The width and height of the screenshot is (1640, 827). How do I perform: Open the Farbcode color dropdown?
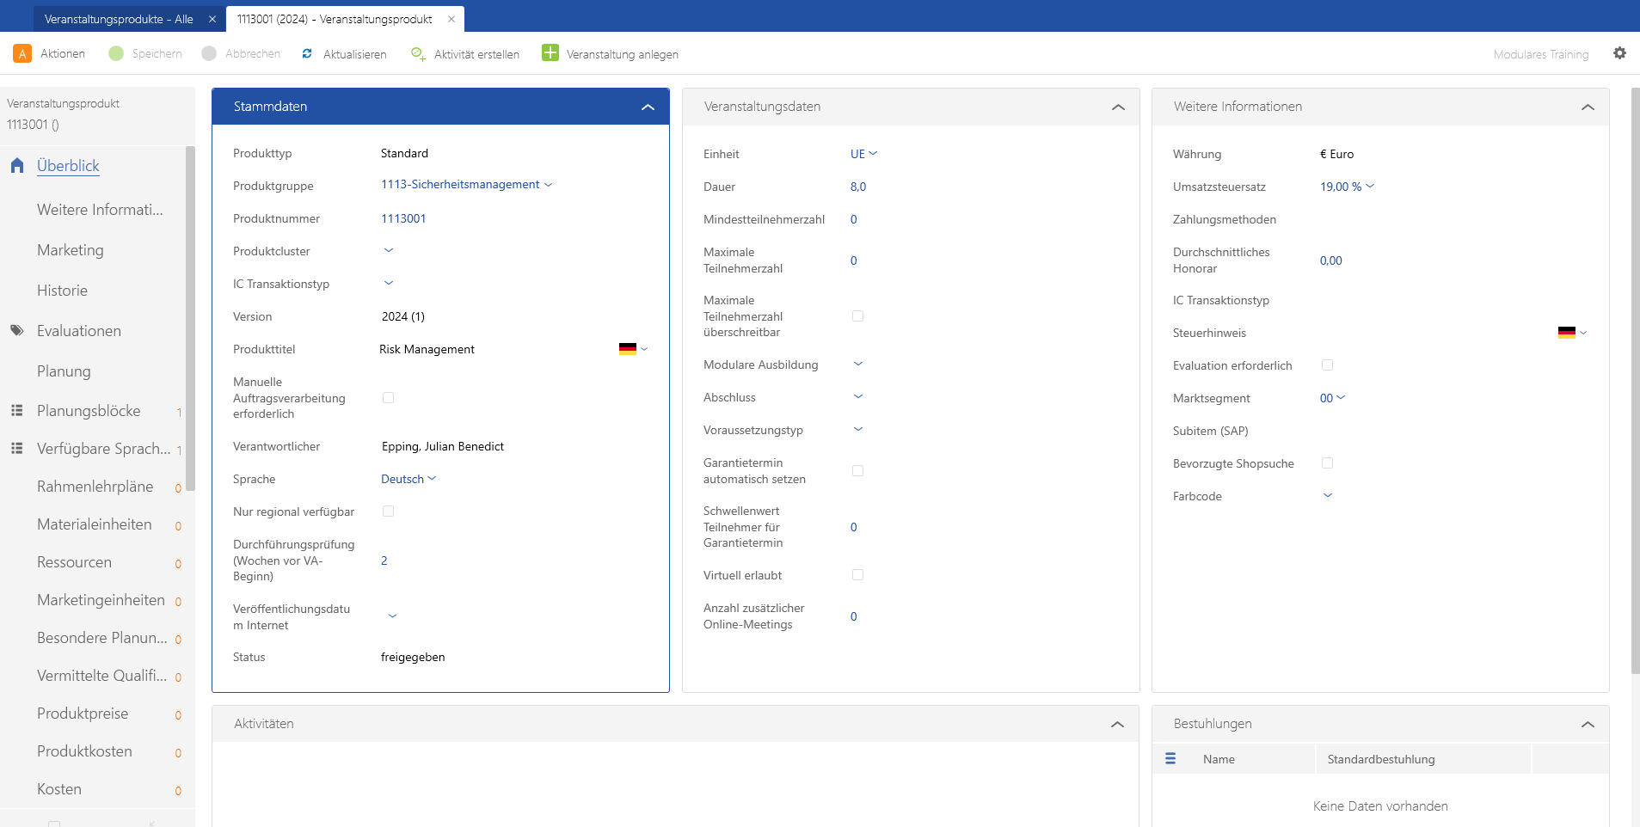pos(1327,496)
